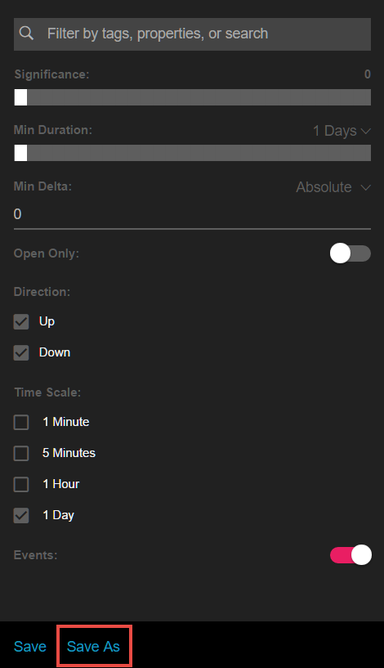Click the chevron next to Absolute
This screenshot has width=384, height=668.
pos(365,187)
